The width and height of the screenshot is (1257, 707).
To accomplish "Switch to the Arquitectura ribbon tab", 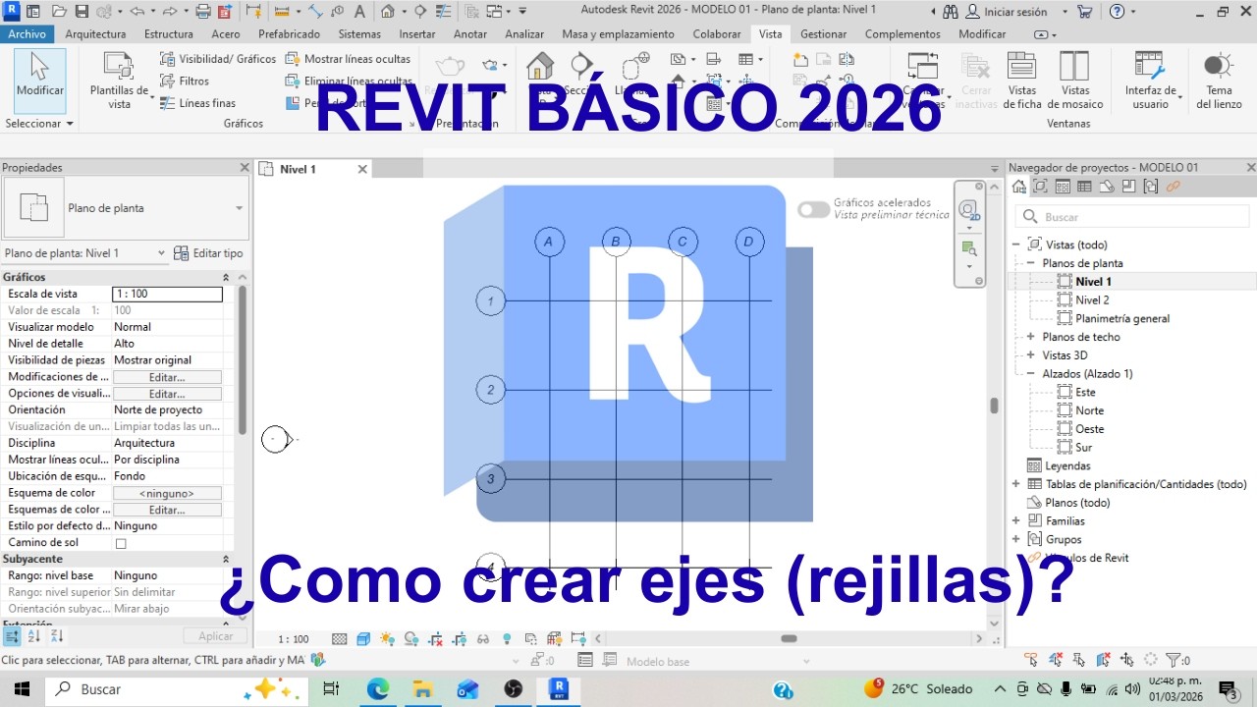I will (96, 33).
